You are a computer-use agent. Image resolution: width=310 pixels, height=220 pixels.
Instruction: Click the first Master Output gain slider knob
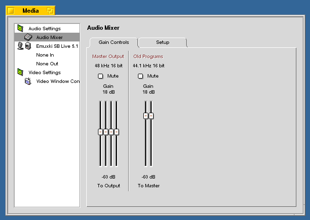100,132
